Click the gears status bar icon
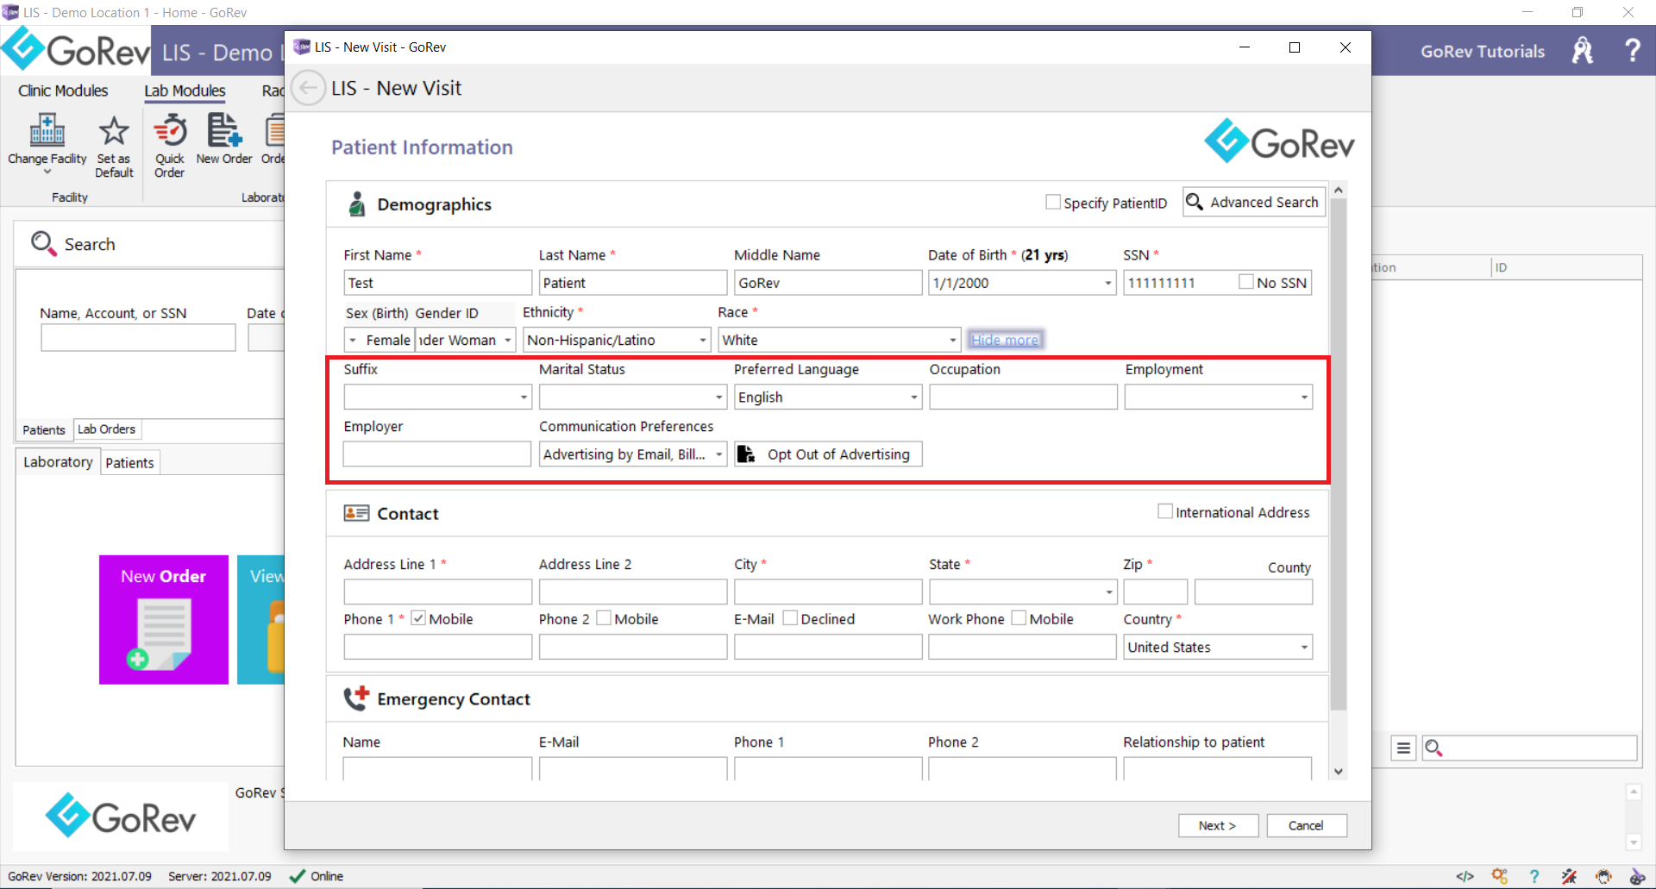1656x889 pixels. (x=1500, y=876)
